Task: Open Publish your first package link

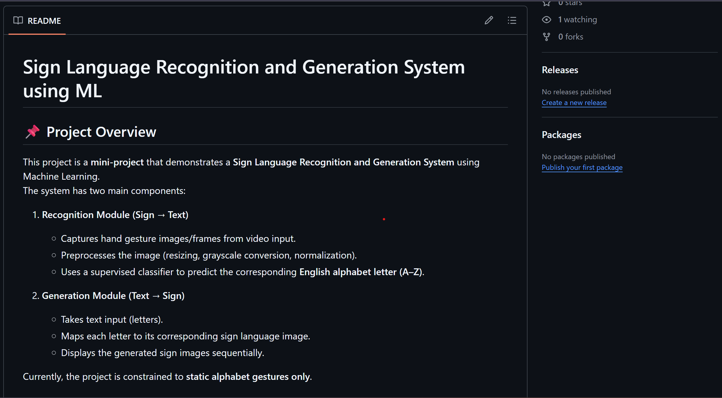Action: pos(582,167)
